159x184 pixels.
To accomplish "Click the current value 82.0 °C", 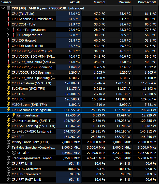I will coord(74,14).
